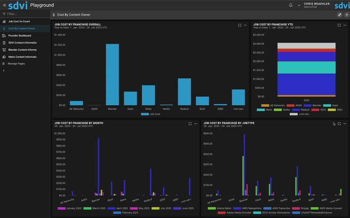Click the March 2025 legend color swatch
The width and height of the screenshot is (350, 218).
87,208
